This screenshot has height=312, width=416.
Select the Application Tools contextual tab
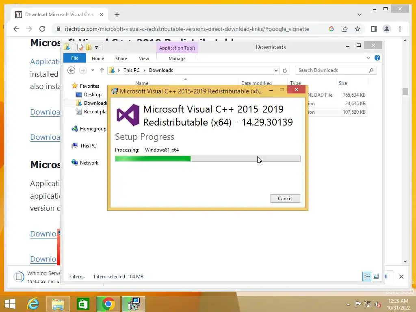point(177,48)
